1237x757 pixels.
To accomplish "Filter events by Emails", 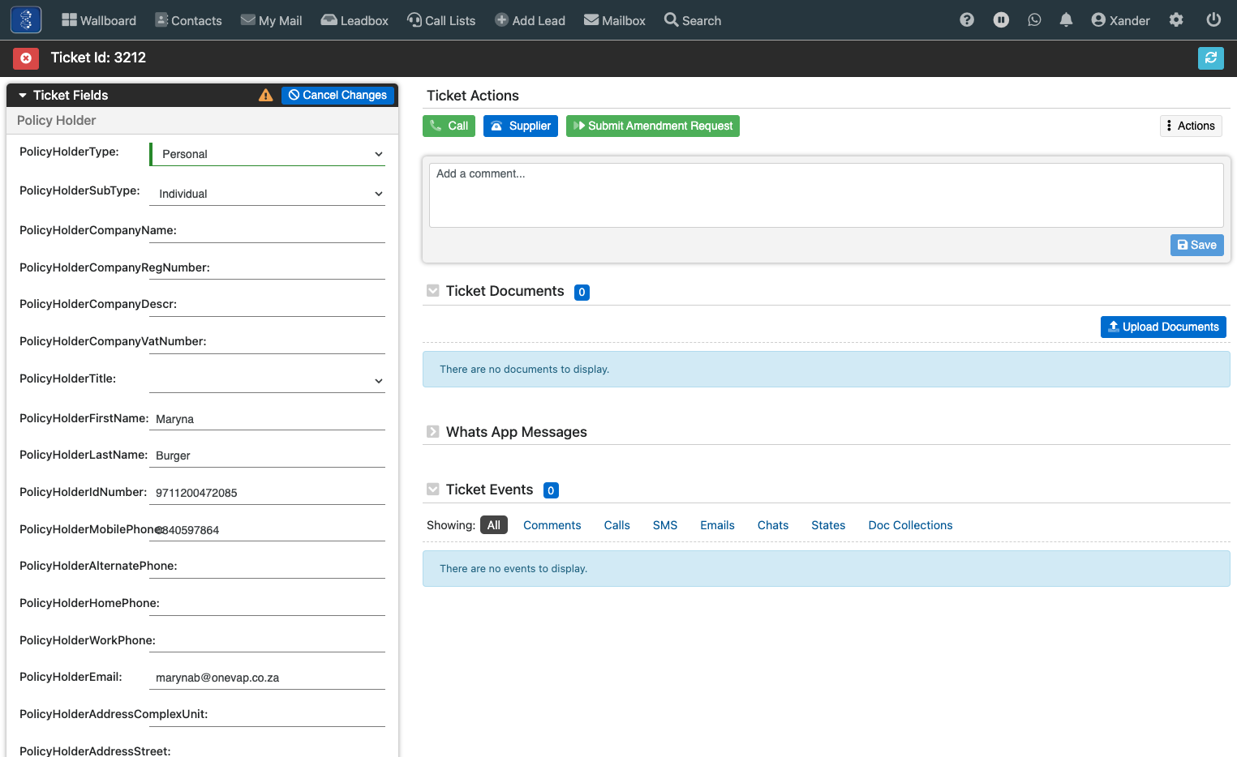I will [x=718, y=525].
